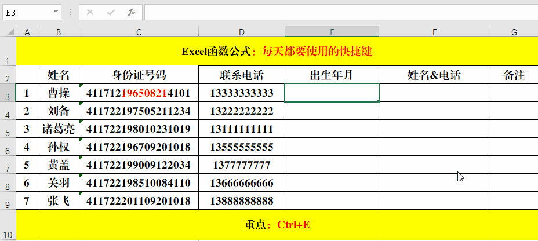Screen dimensions: 538x241
Task: Click the '姓名&电话' header cell
Action: tap(434, 74)
